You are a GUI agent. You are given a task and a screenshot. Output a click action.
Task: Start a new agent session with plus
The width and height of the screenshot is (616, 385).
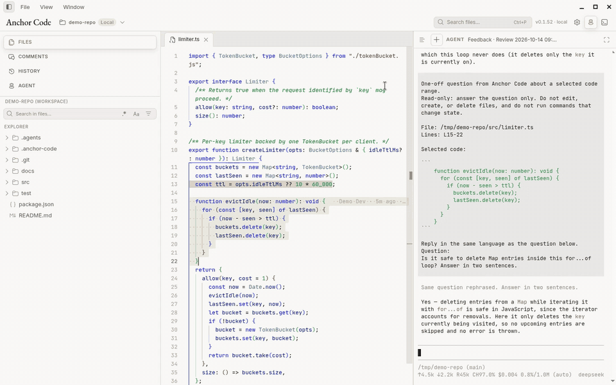pos(436,40)
